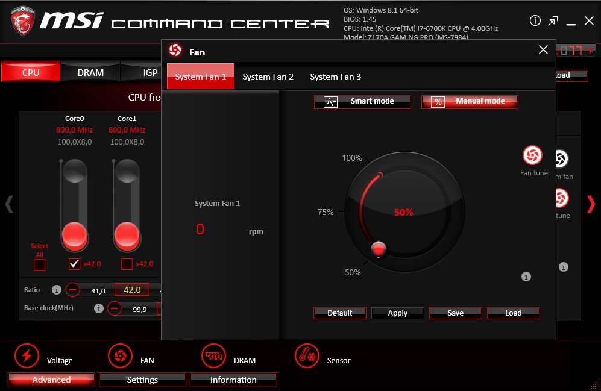Click the detach window arrow icon
The height and width of the screenshot is (391, 601).
[x=553, y=21]
